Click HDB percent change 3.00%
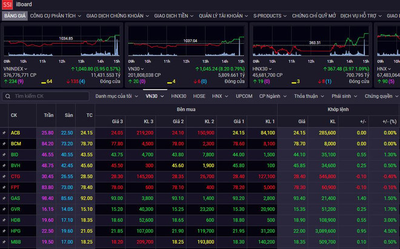 pos(390,220)
